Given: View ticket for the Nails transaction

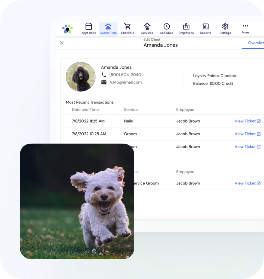Looking at the screenshot, I should [x=247, y=121].
